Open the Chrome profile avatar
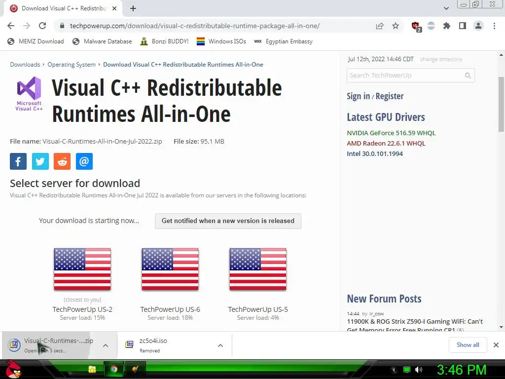The image size is (505, 379). point(478,26)
